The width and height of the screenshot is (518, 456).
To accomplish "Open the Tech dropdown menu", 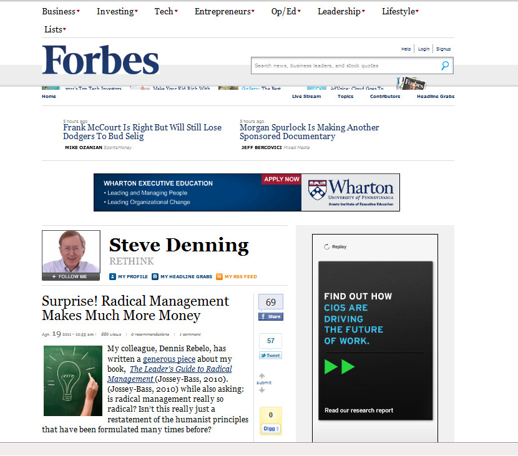I will click(166, 11).
